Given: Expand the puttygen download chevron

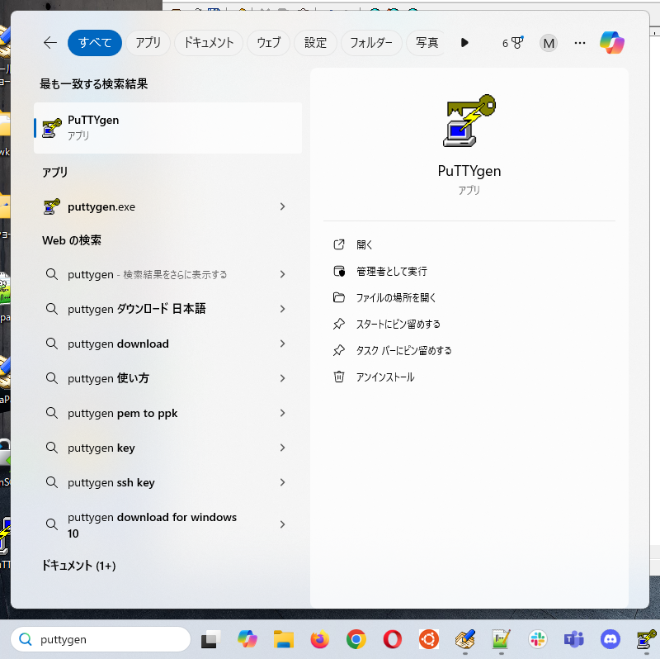Looking at the screenshot, I should click(282, 344).
